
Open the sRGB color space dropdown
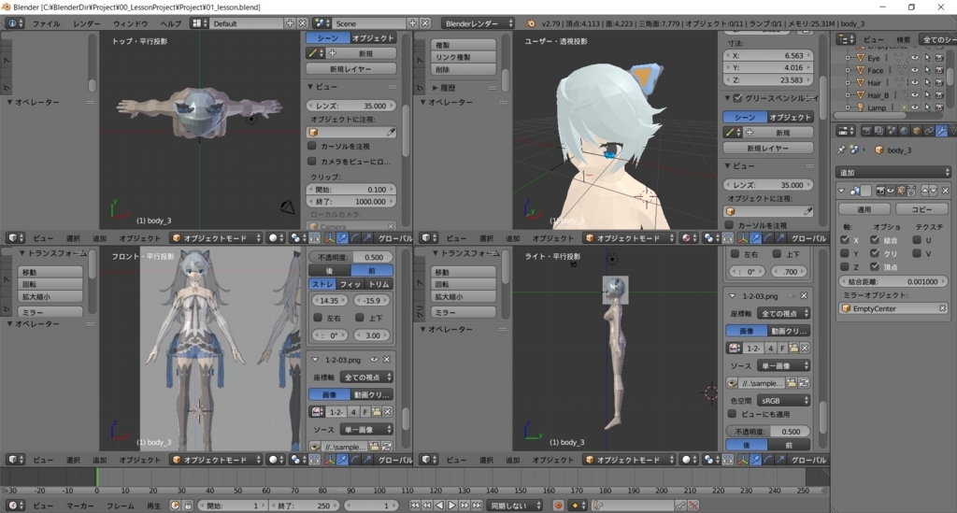[784, 400]
